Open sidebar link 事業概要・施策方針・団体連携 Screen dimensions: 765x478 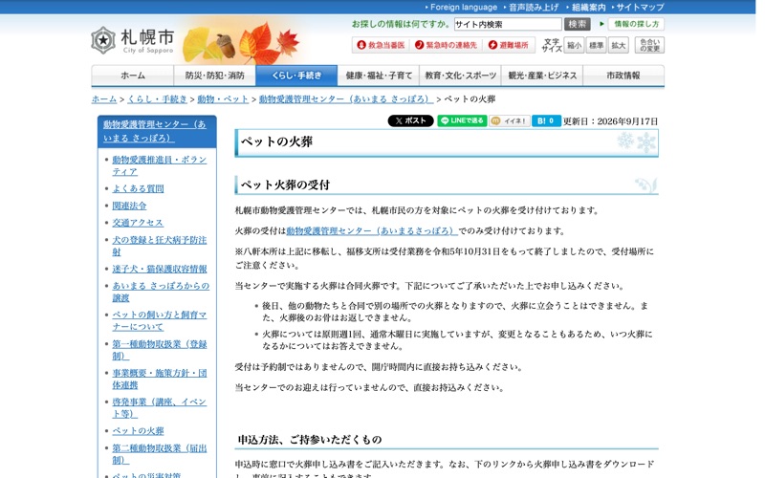(x=160, y=379)
